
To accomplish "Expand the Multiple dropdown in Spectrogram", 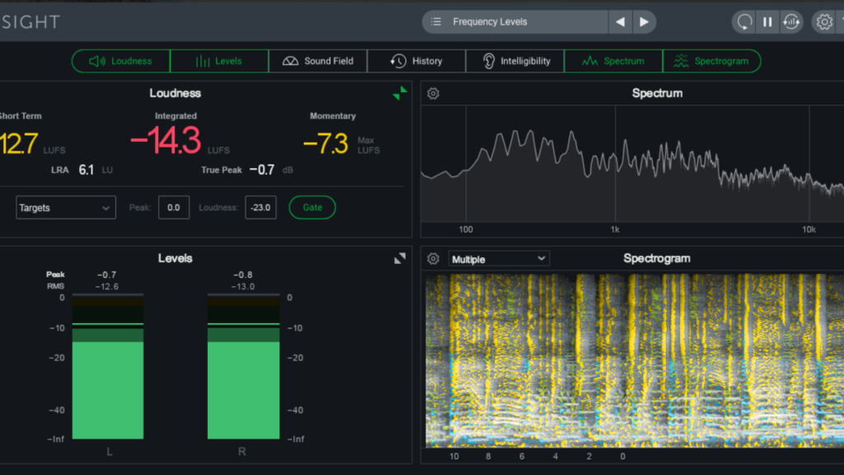I will (499, 259).
